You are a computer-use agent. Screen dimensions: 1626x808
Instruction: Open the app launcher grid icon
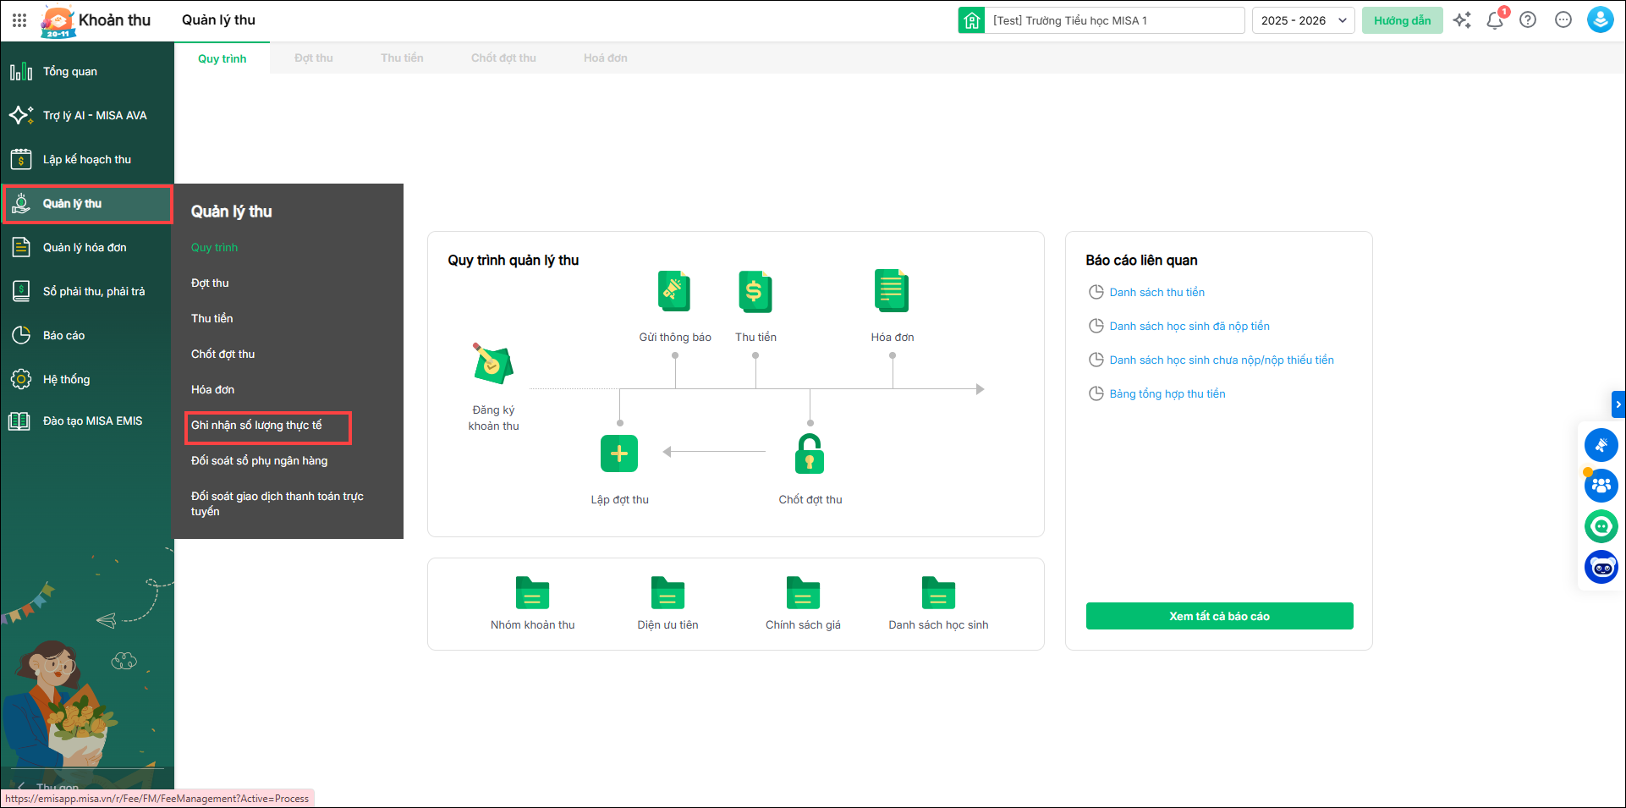19,20
